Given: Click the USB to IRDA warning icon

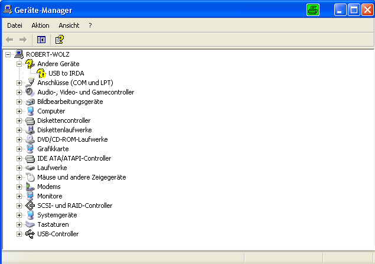Looking at the screenshot, I should (x=41, y=73).
